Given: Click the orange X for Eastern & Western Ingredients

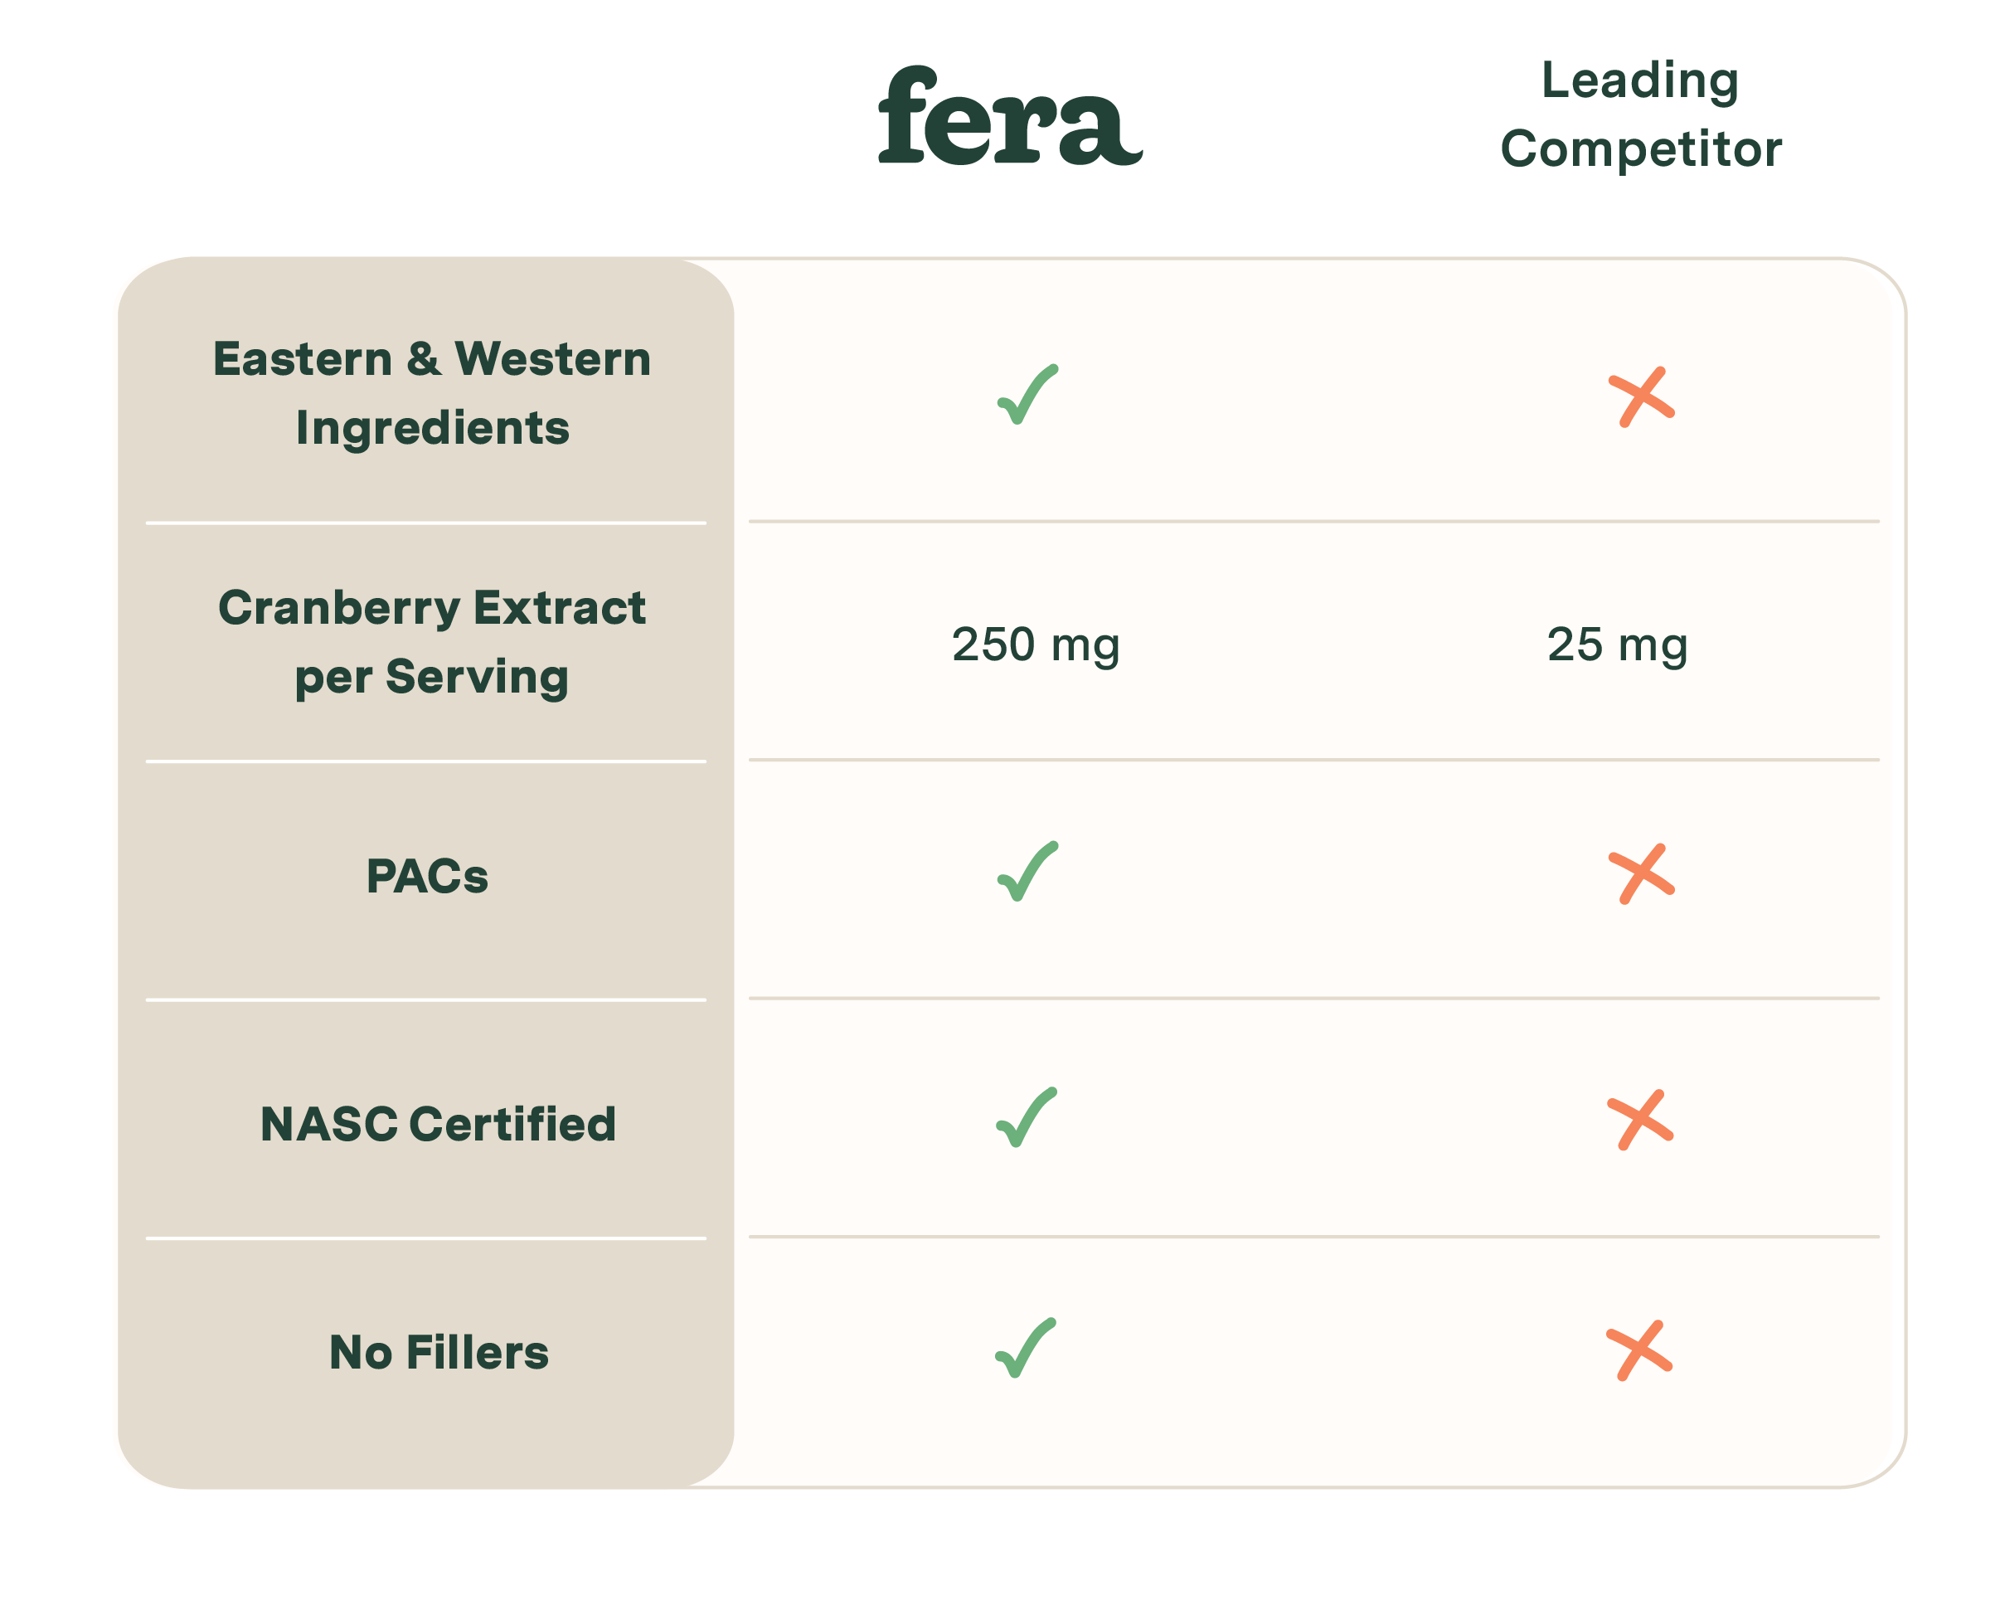Looking at the screenshot, I should click(1641, 397).
